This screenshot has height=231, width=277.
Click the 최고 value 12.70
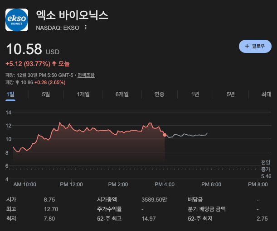[x=51, y=209]
